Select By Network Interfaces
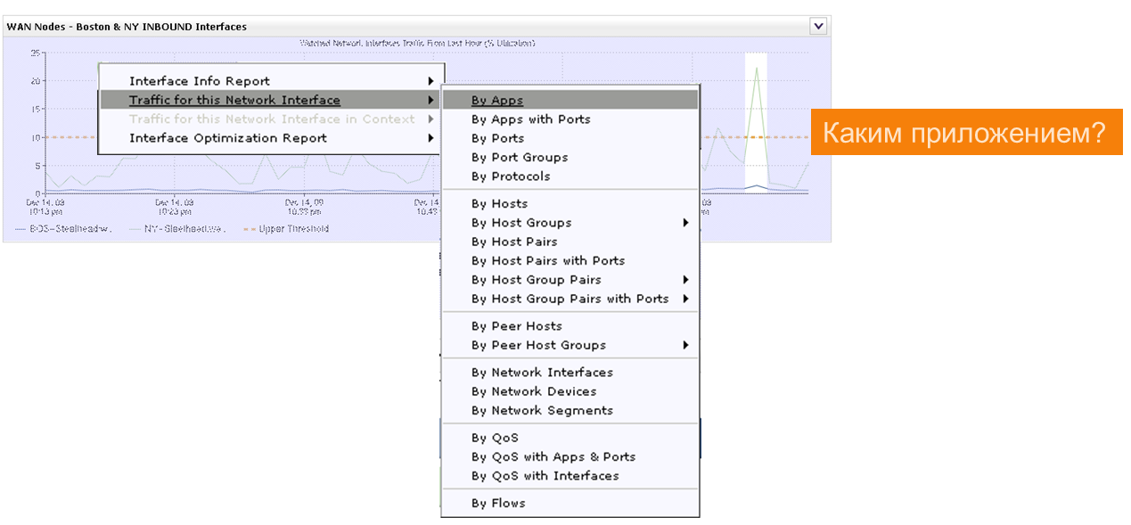Viewport: 1131px width, 525px height. click(542, 373)
